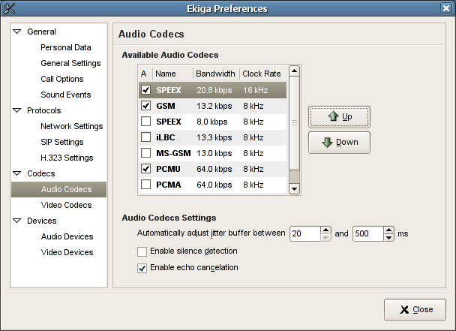Collapse the Protocols tree section
This screenshot has width=456, height=331.
tap(16, 111)
